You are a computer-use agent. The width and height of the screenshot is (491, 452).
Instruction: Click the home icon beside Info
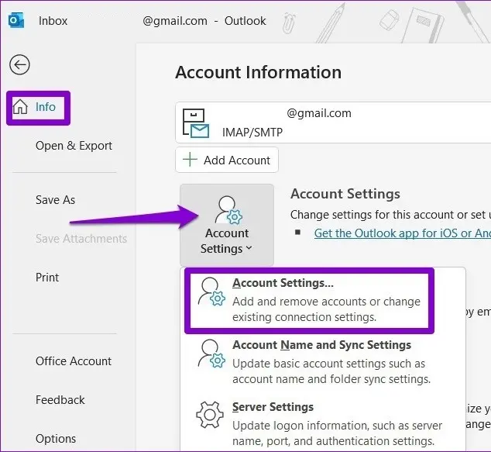click(x=21, y=107)
